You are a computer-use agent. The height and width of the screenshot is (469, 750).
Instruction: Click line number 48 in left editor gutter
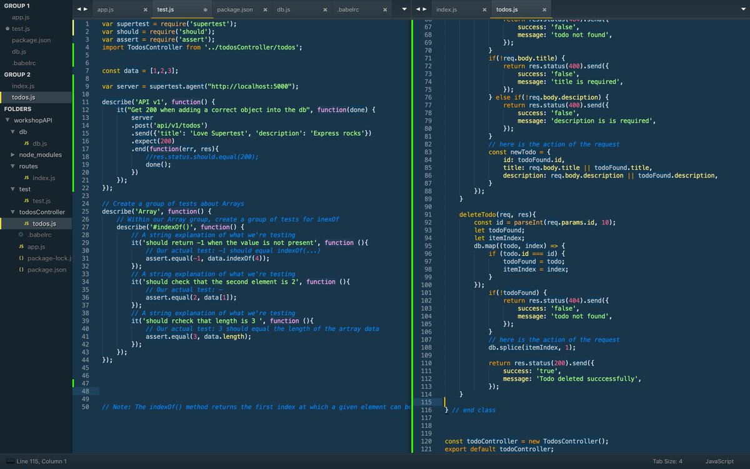coord(86,391)
